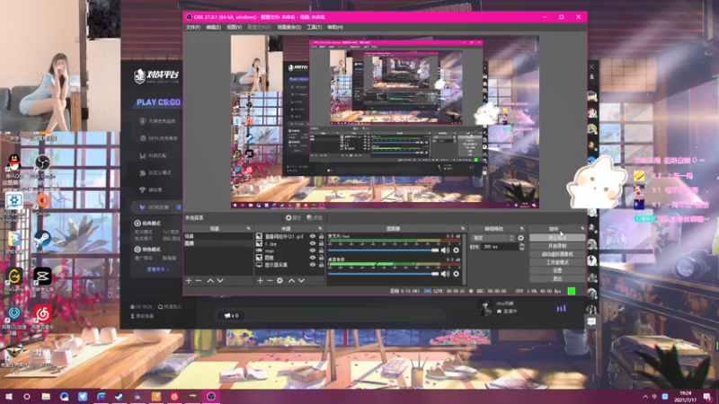The height and width of the screenshot is (404, 719).
Task: Open Windows Start menu
Action: point(9,396)
